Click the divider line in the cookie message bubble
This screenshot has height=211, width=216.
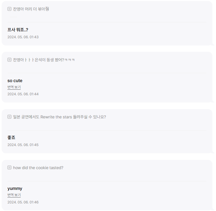(107, 181)
